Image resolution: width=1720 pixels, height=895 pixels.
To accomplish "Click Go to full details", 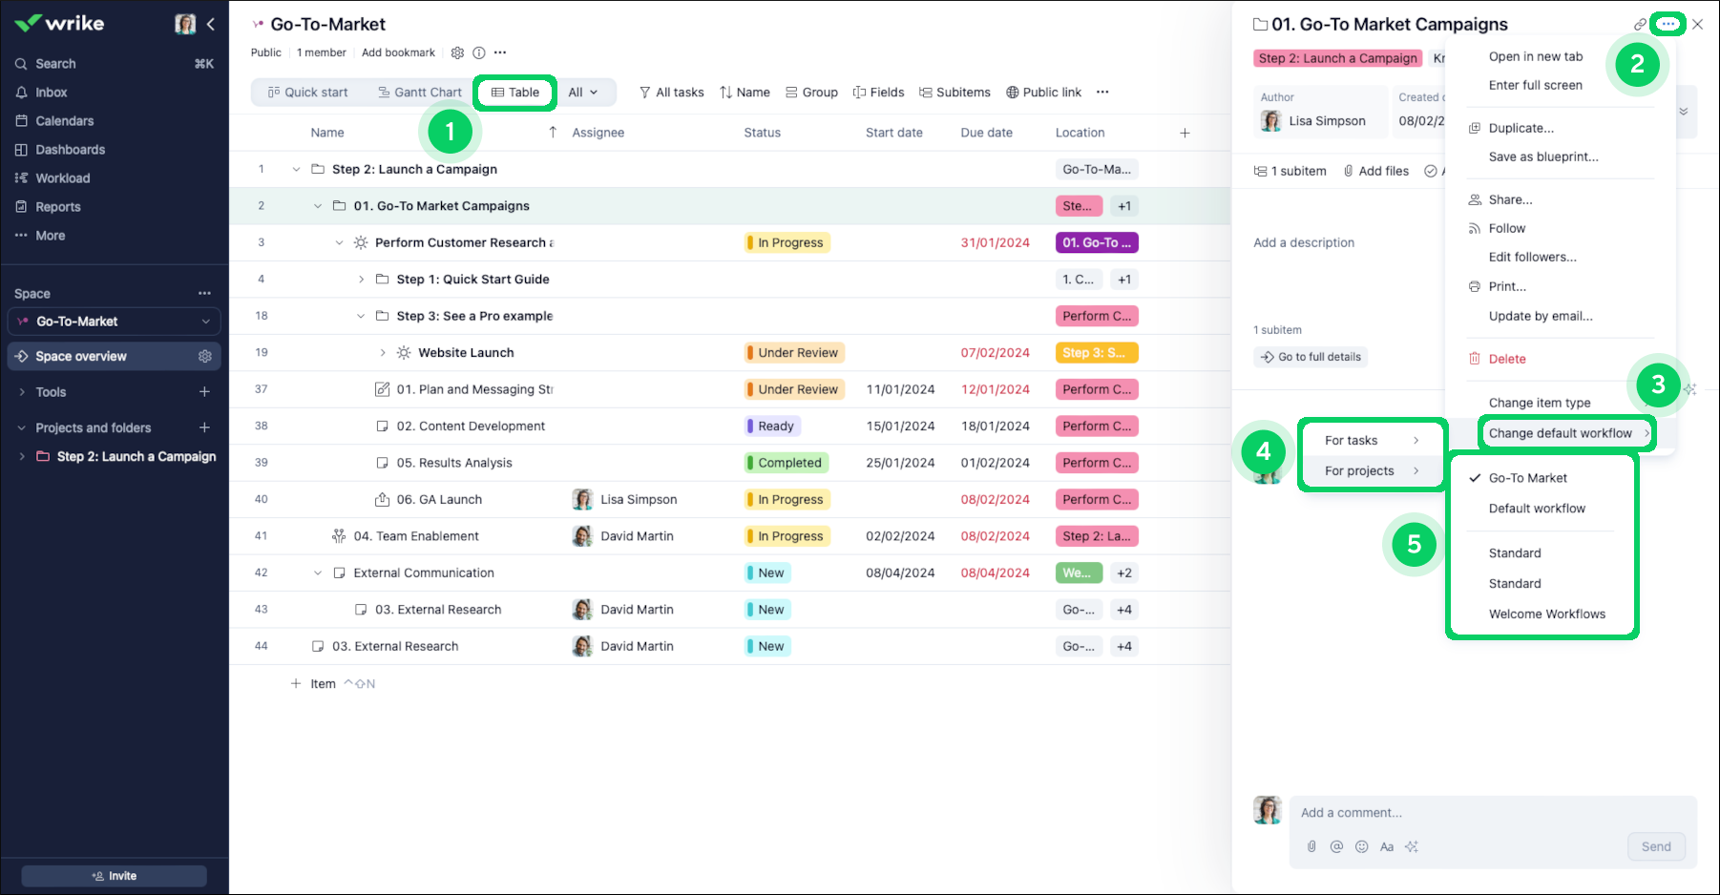I will (x=1311, y=357).
